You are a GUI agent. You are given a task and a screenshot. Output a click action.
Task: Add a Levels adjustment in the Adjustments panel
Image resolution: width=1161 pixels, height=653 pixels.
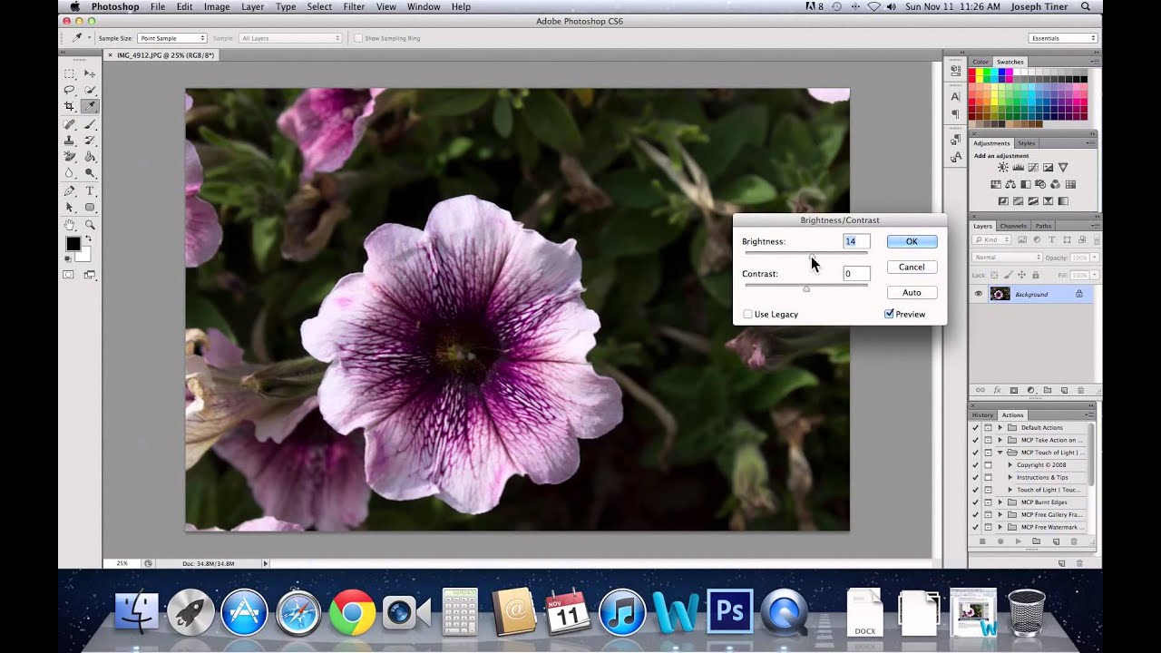(x=1018, y=168)
